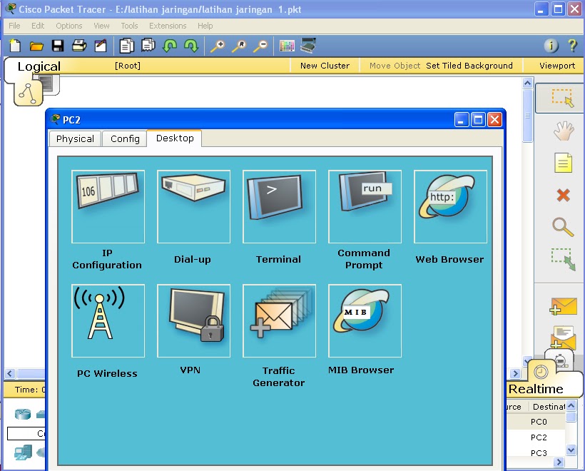Launch the Web Browser http icon
Image resolution: width=585 pixels, height=471 pixels.
coord(450,206)
